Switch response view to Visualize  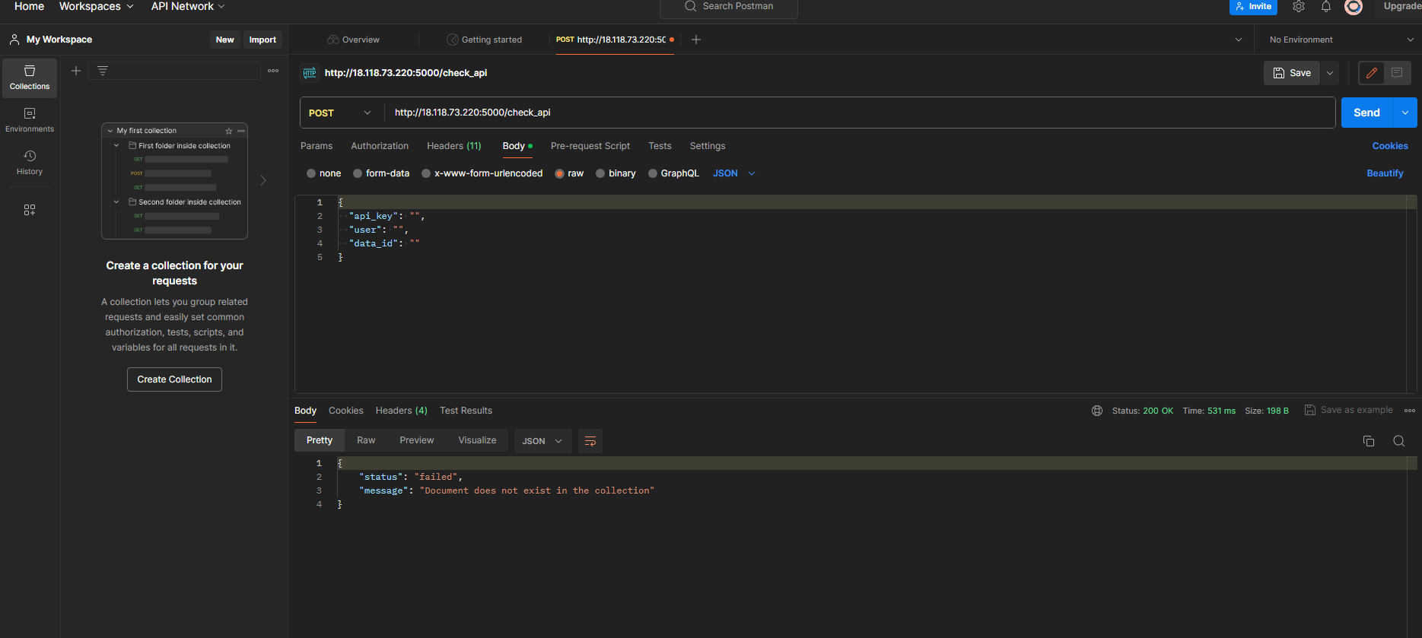point(477,440)
